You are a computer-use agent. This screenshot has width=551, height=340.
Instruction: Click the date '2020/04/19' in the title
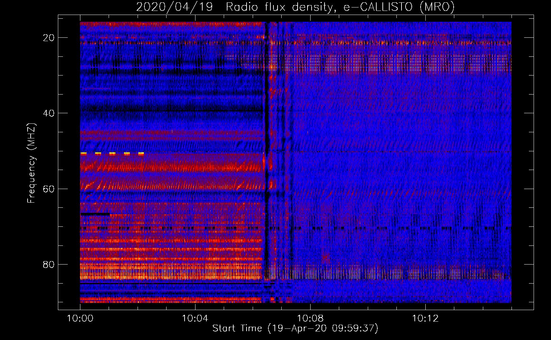(174, 7)
